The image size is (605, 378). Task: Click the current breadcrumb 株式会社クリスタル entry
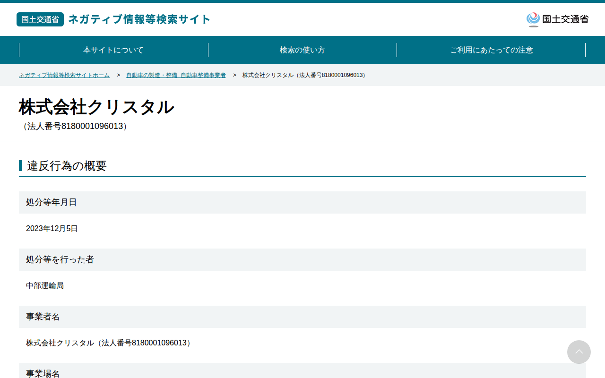pos(304,75)
